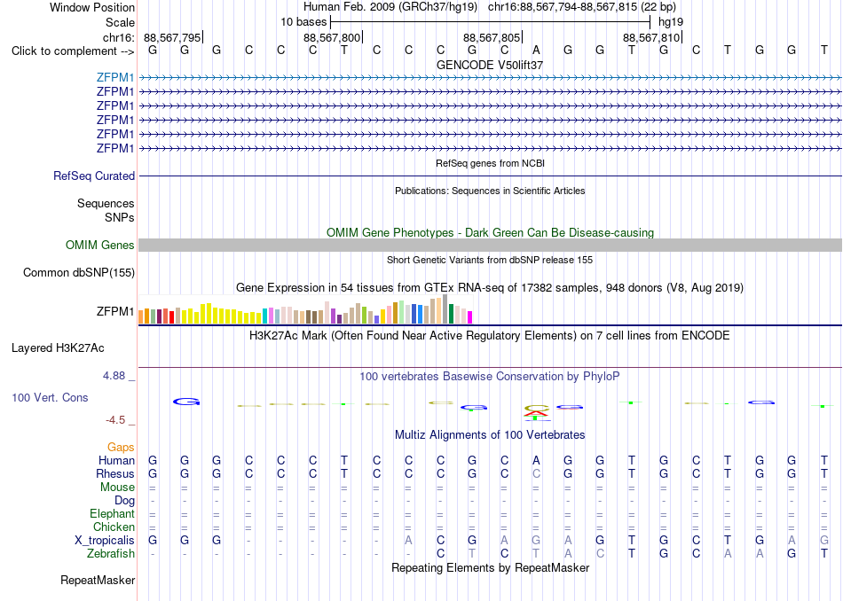Click chr16:88,567,794-88,567,815 (22 bp) position text
843x601 pixels.
[582, 7]
